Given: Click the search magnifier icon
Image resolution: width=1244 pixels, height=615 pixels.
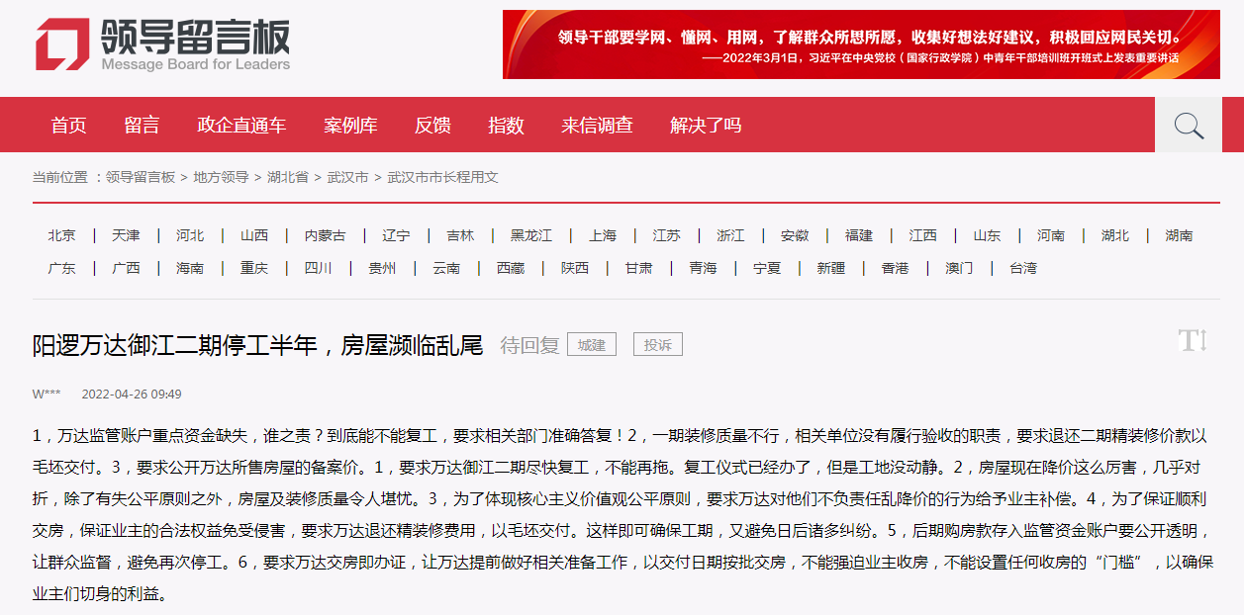Looking at the screenshot, I should tap(1188, 126).
